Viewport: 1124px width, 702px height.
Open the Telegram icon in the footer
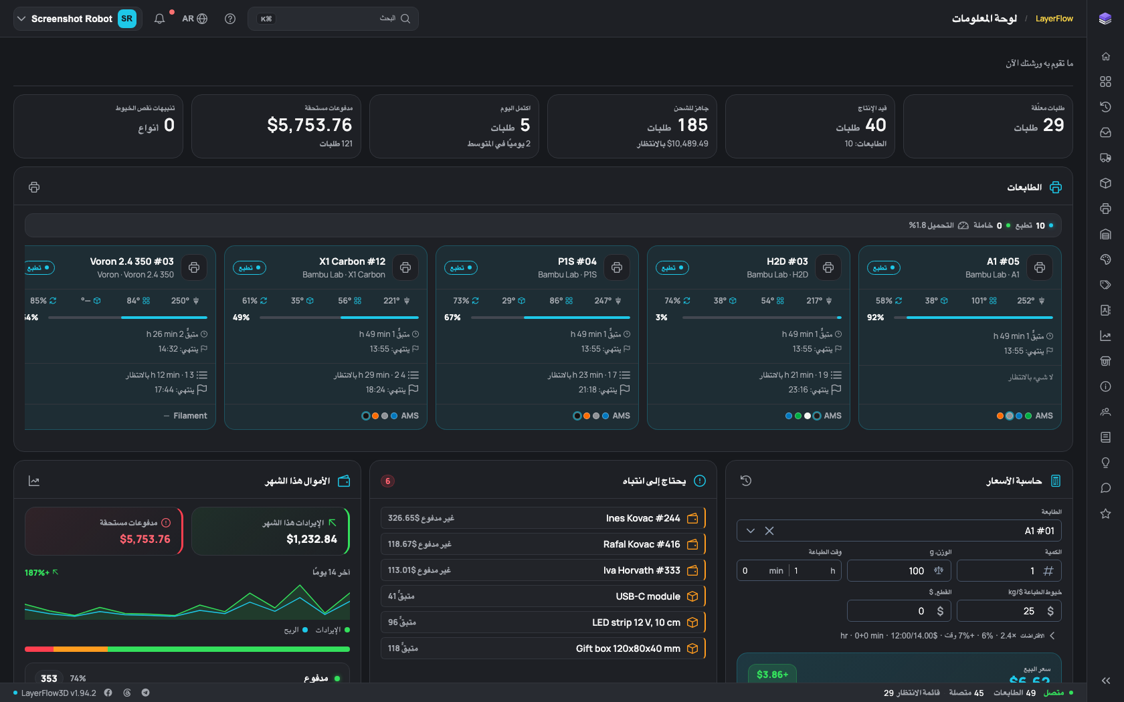point(145,693)
